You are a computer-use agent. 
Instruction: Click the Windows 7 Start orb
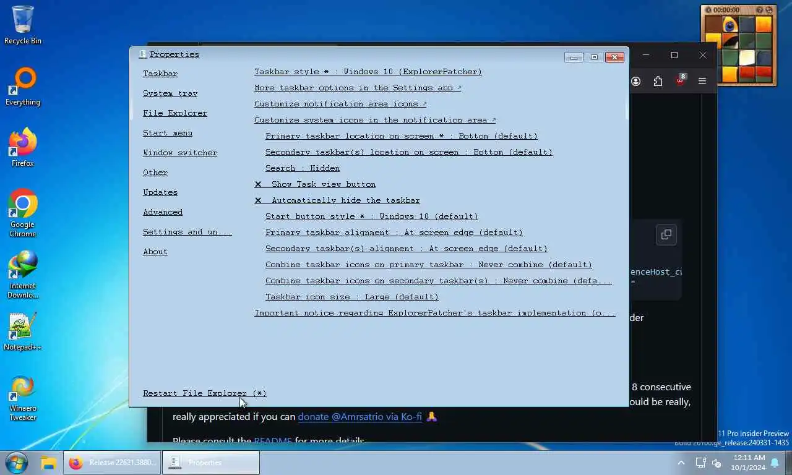point(16,463)
